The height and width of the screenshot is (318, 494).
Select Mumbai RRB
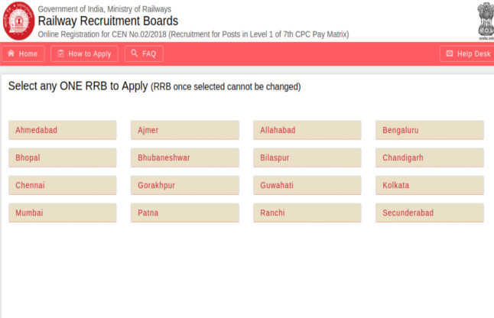[x=62, y=213]
